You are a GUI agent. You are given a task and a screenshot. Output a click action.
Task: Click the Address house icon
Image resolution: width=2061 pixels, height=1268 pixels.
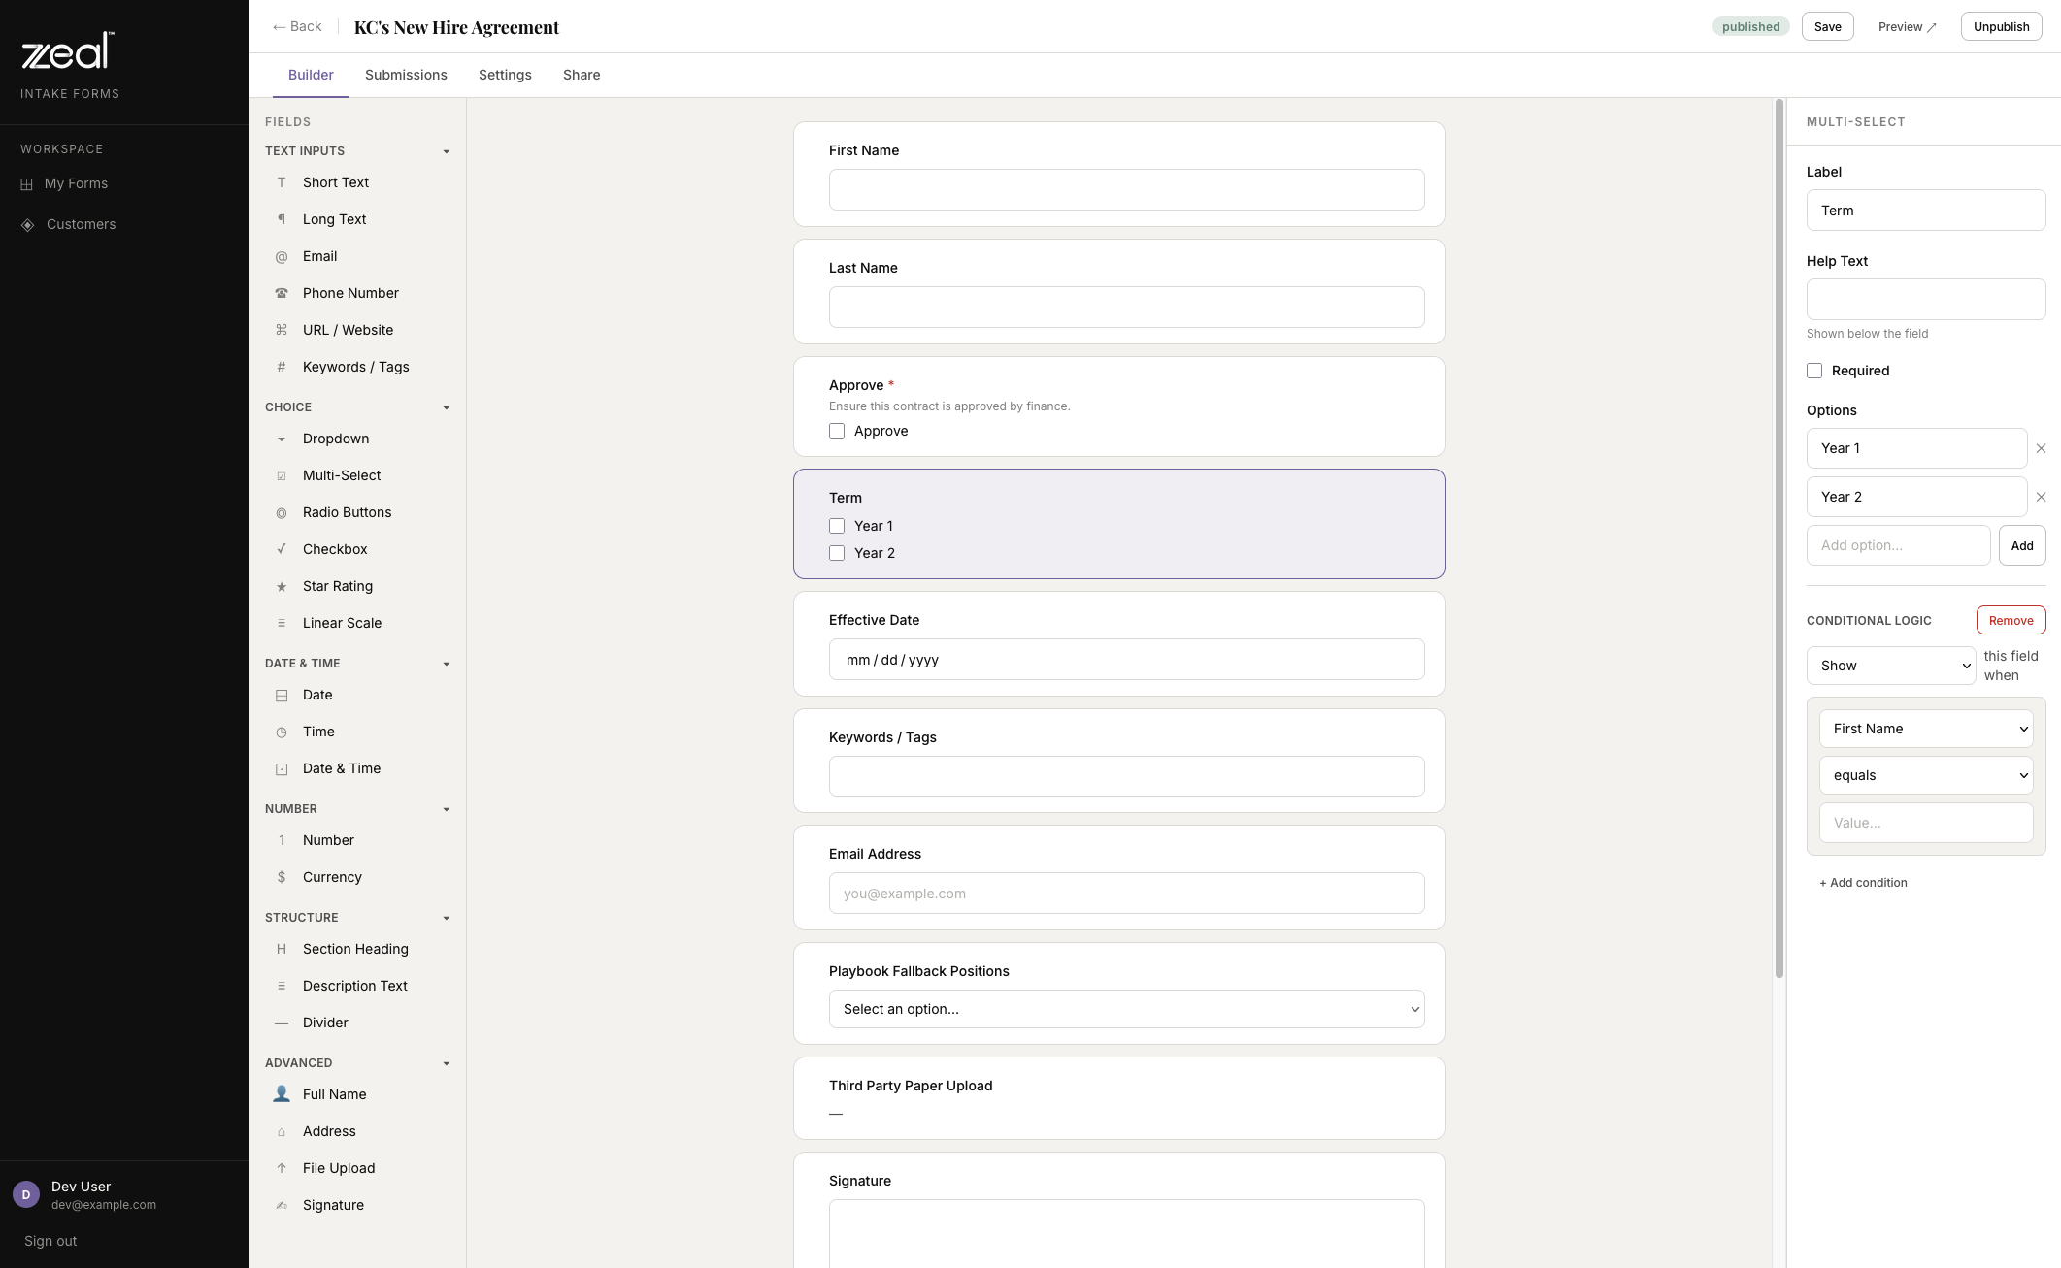tap(282, 1131)
